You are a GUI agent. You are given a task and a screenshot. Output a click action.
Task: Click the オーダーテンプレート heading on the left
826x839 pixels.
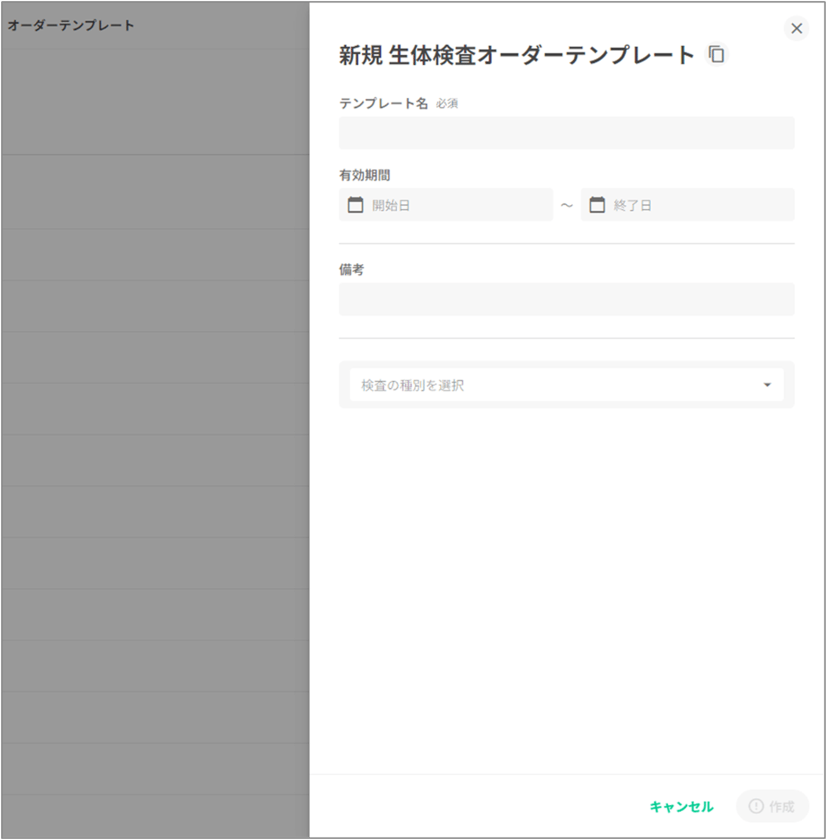click(71, 26)
